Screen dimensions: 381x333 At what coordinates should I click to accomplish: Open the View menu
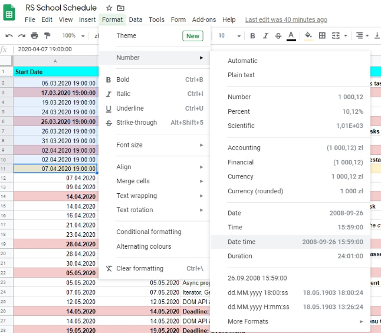[65, 19]
